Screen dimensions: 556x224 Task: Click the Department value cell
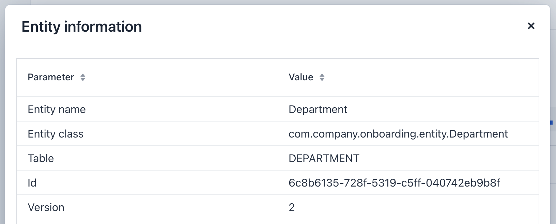pos(318,109)
